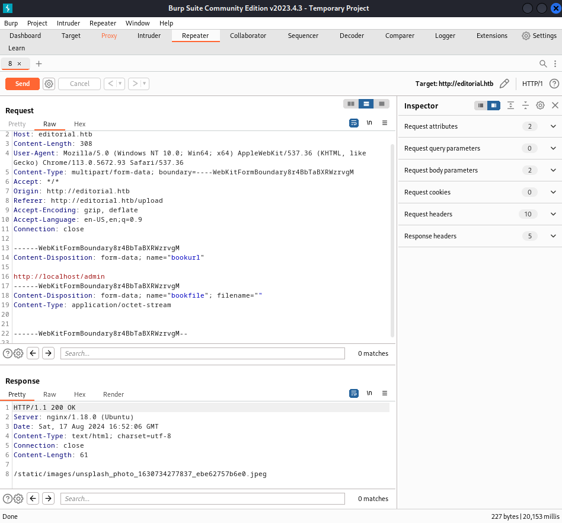The width and height of the screenshot is (562, 523).
Task: Select the Render view of the Response
Action: click(x=113, y=394)
